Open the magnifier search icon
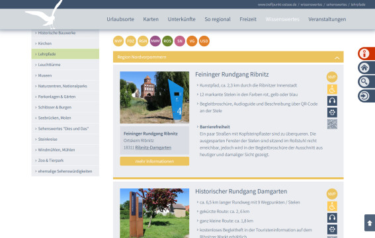Screen dimensions: 375x238 [x=366, y=82]
